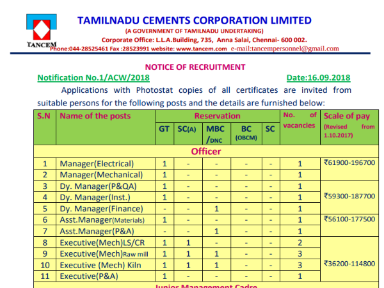Click the TANCEM logo
The image size is (384, 288).
tap(42, 30)
